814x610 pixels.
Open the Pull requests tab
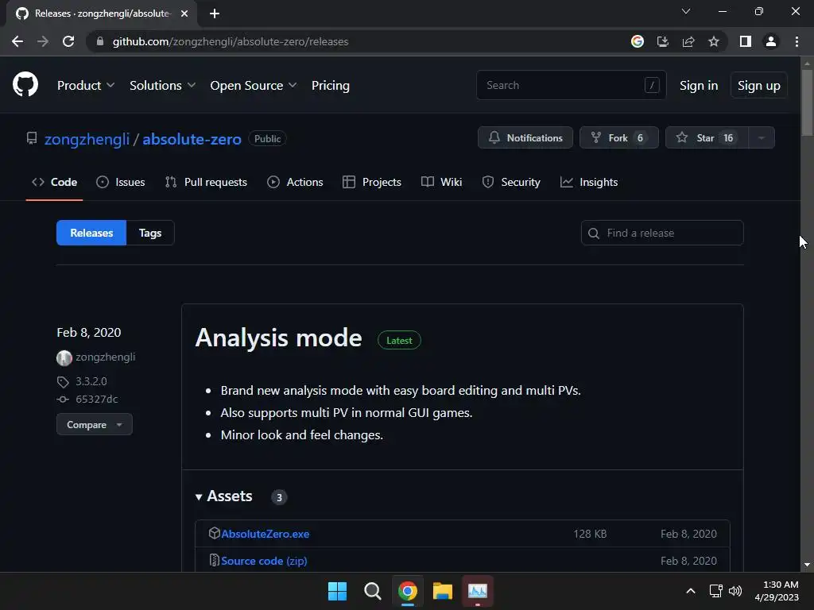206,182
